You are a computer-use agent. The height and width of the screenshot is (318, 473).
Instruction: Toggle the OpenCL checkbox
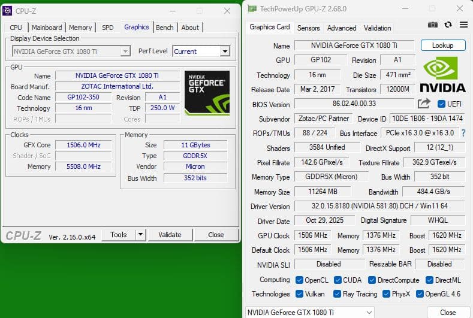(299, 280)
